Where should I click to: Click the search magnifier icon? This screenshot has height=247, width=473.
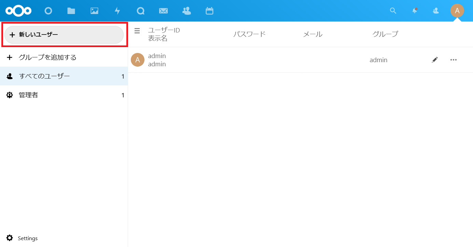pyautogui.click(x=393, y=11)
